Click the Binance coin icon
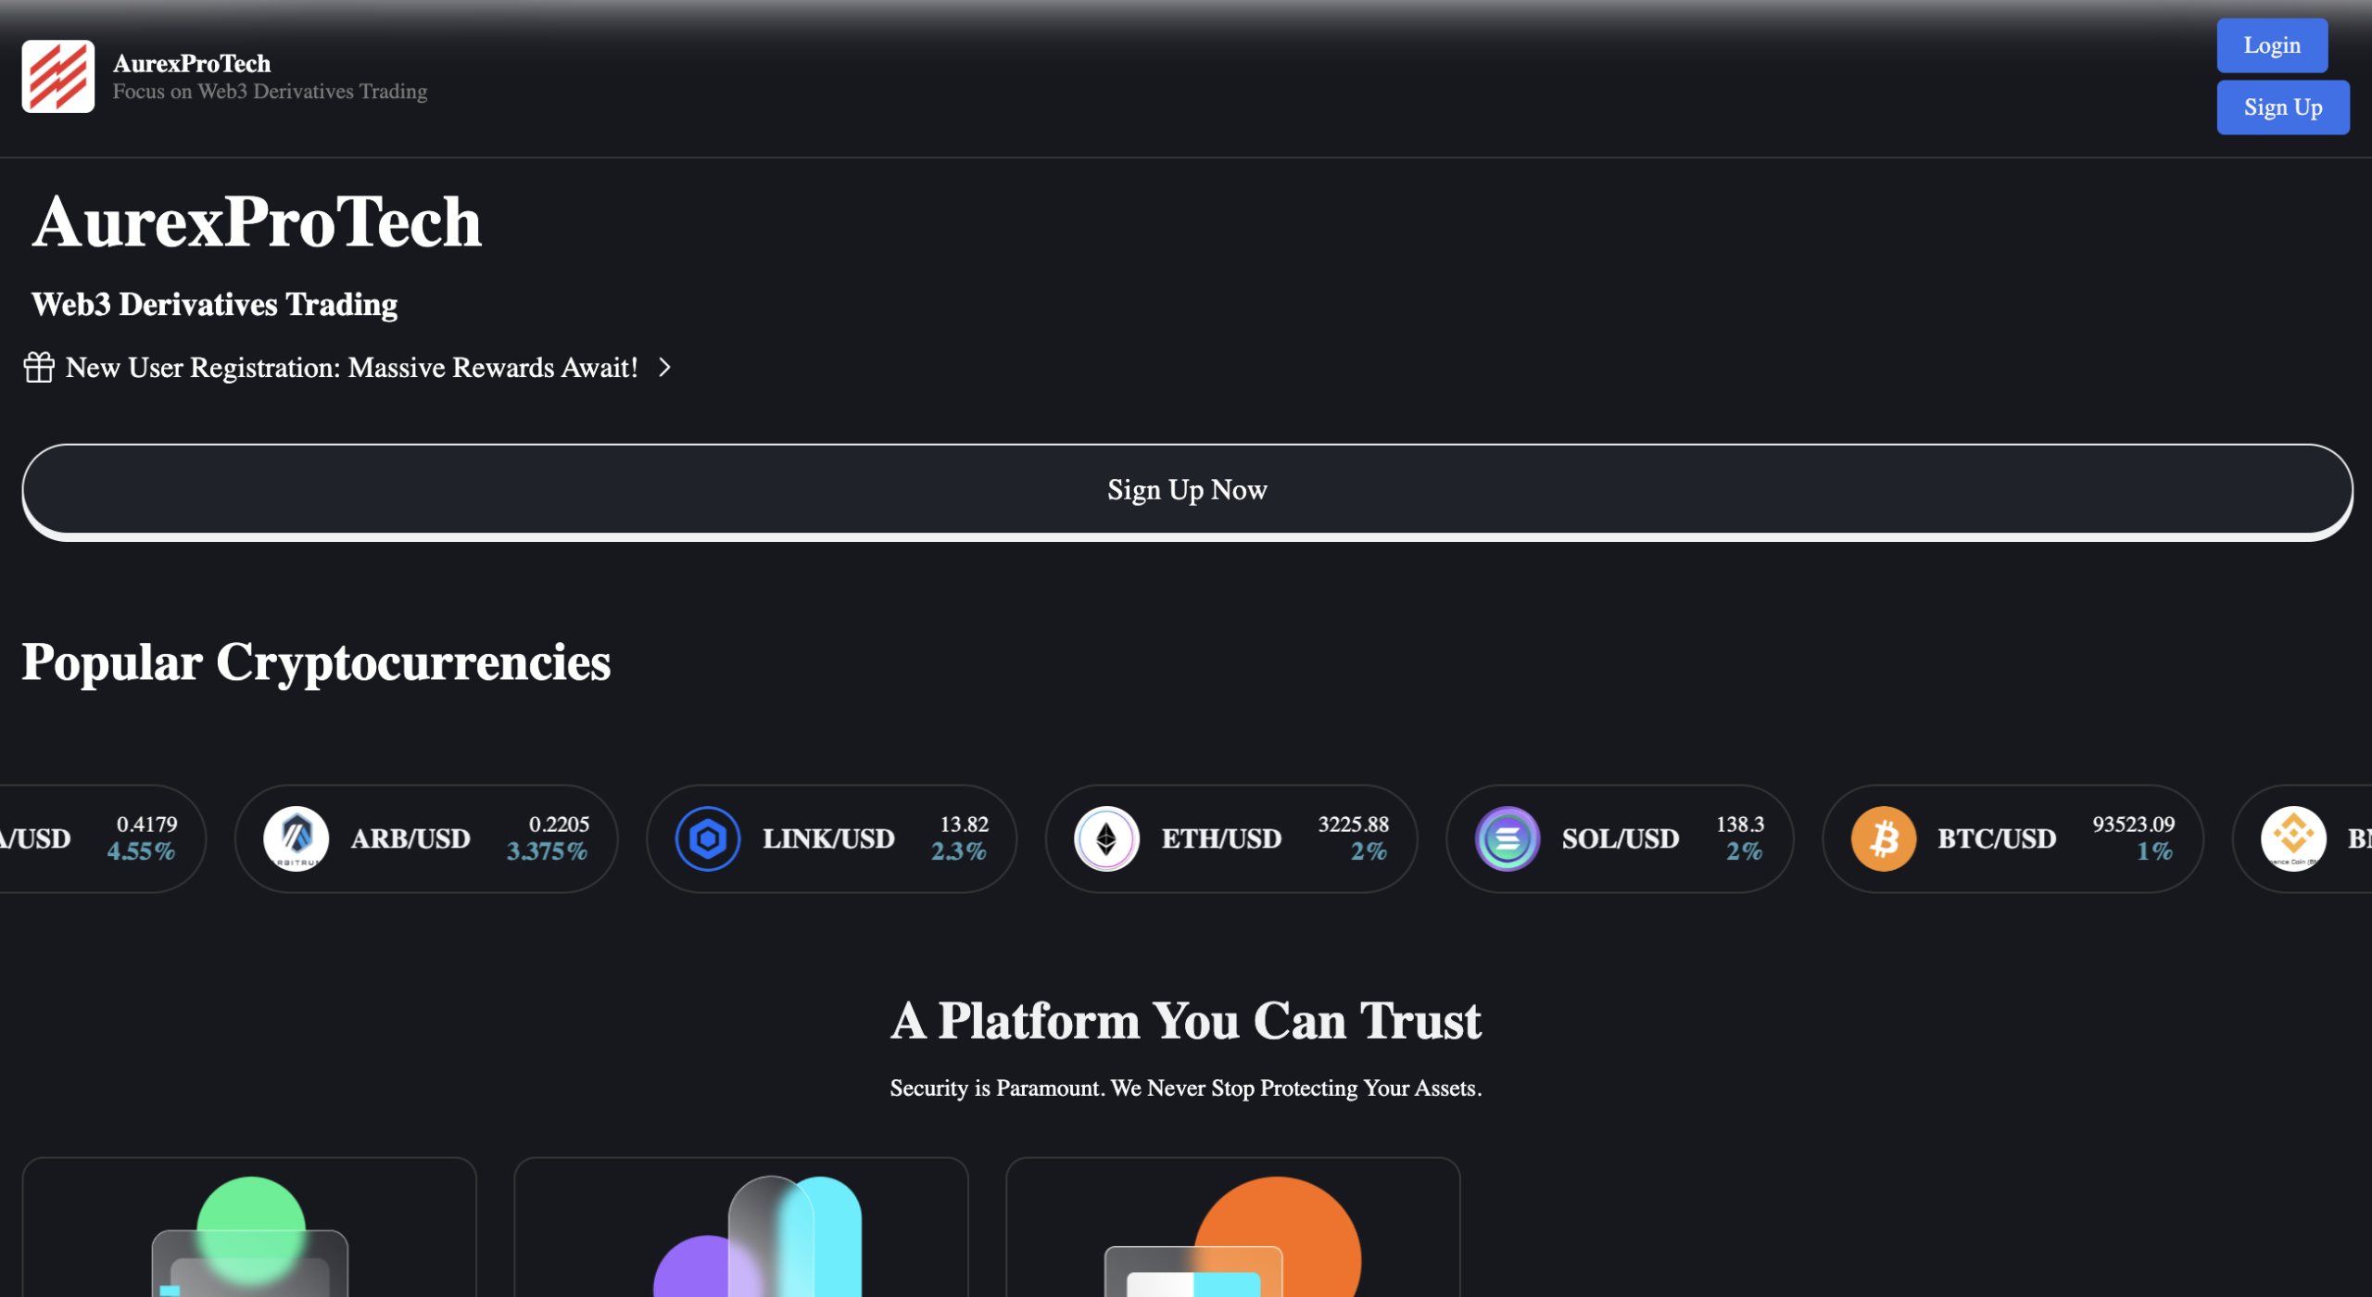 2292,838
